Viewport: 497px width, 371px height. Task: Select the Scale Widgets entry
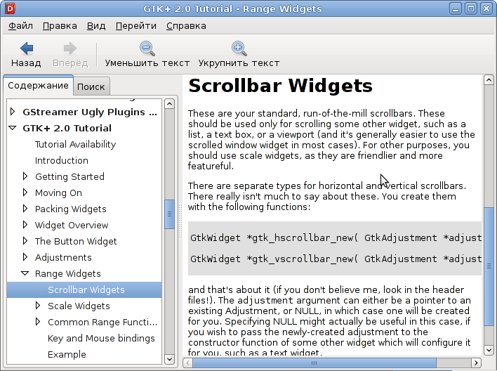[79, 306]
